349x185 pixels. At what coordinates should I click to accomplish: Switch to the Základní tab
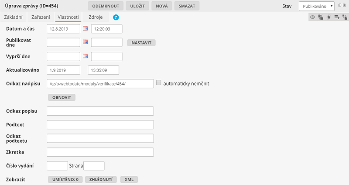[x=14, y=17]
